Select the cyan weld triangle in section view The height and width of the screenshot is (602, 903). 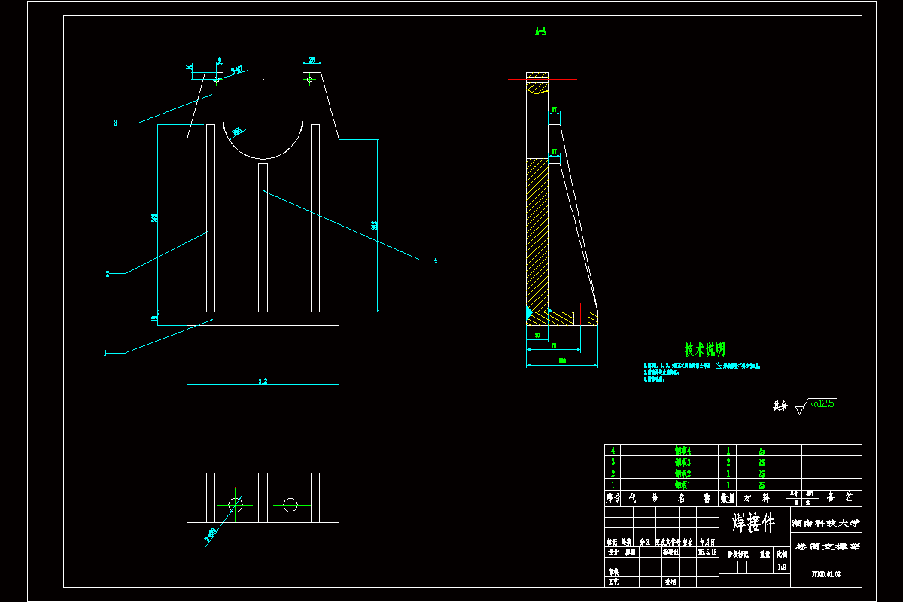coord(529,312)
